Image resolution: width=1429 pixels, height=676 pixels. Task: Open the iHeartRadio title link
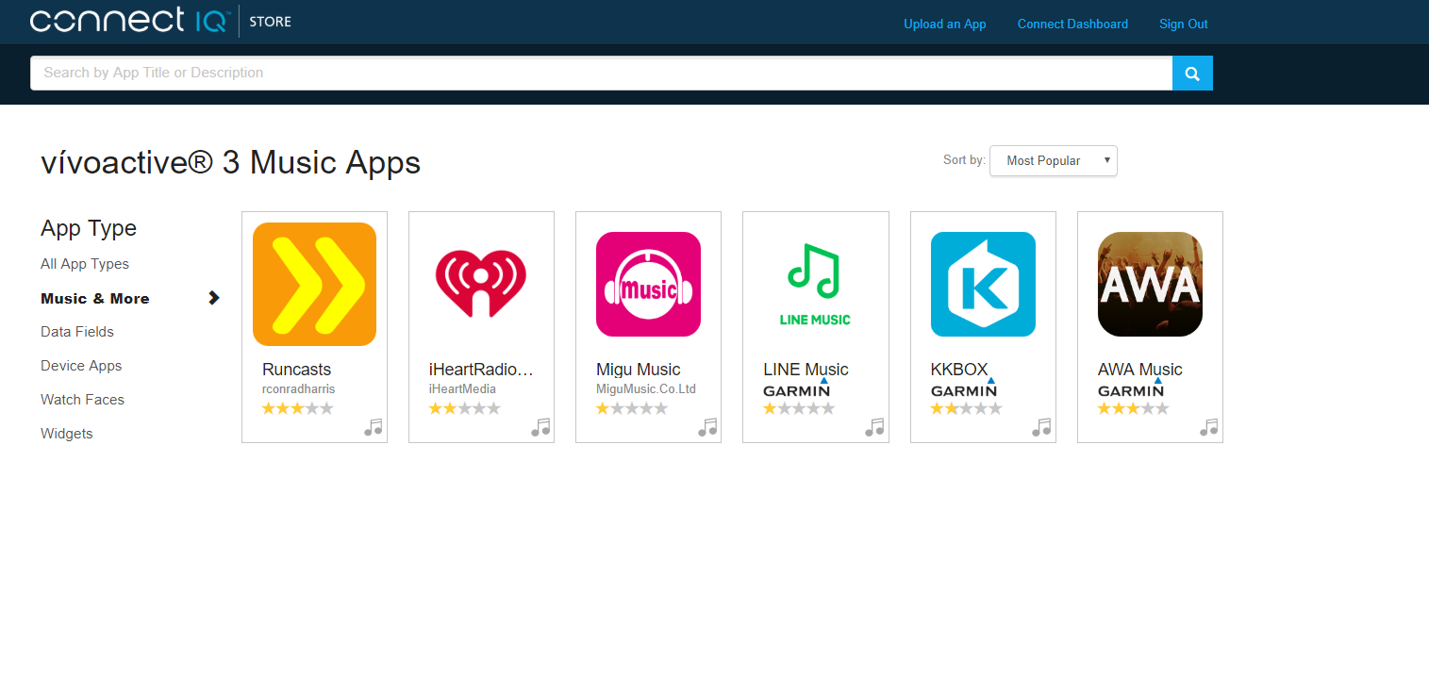click(482, 370)
